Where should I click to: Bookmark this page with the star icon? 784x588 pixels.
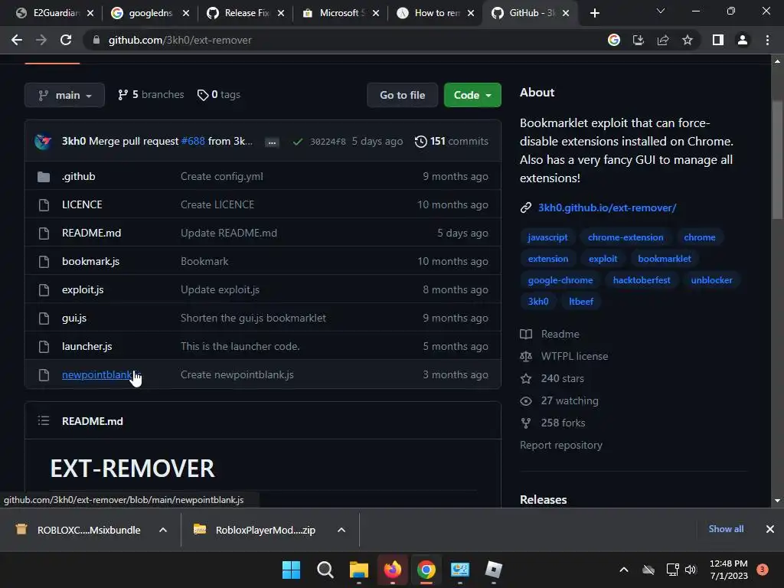(x=688, y=40)
